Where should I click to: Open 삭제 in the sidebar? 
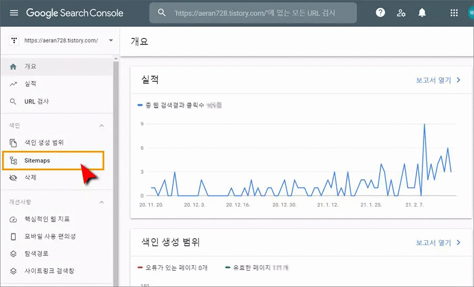[x=56, y=178]
